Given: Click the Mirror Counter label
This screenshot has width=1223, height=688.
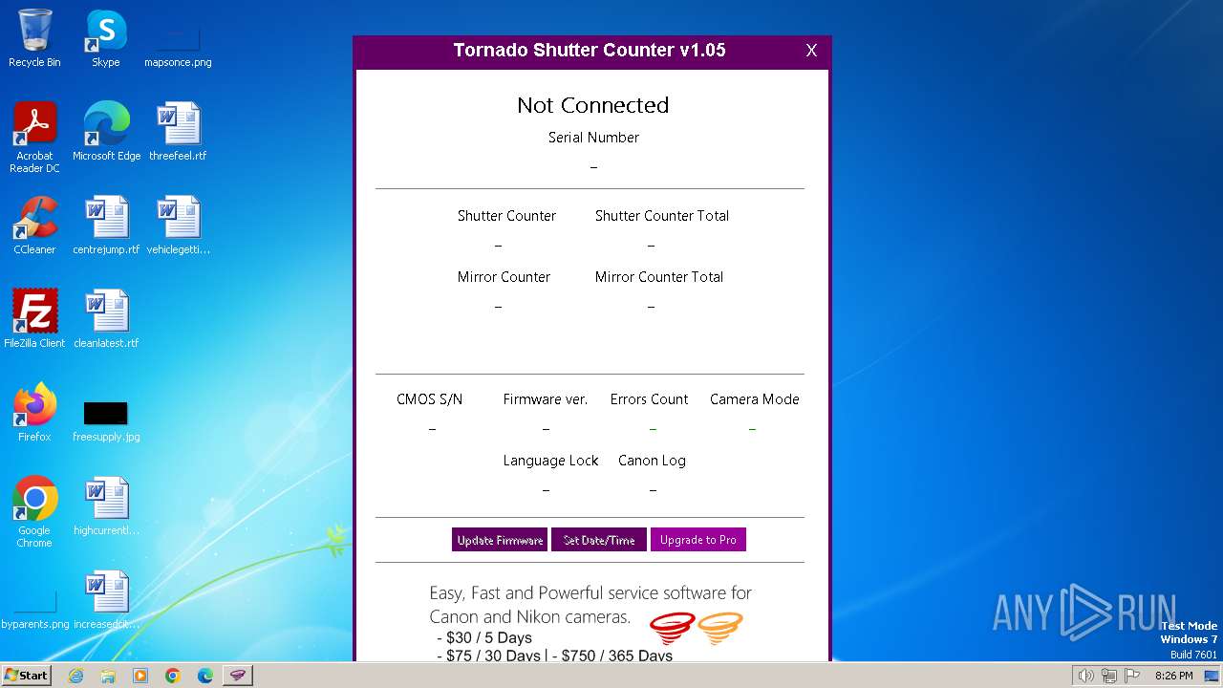Looking at the screenshot, I should pos(504,277).
